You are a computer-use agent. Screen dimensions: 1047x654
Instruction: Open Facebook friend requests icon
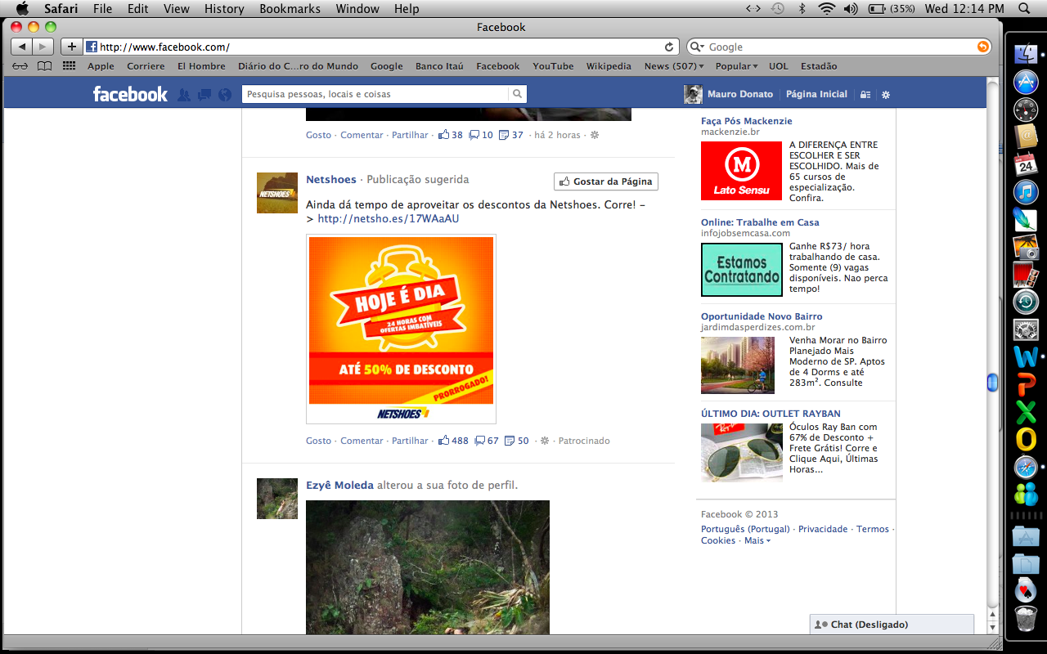184,95
